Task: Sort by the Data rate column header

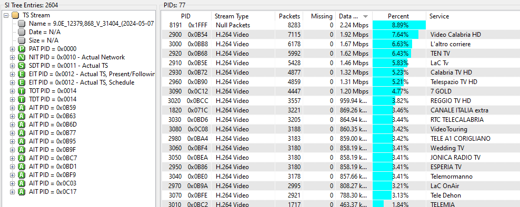Action: [x=354, y=16]
